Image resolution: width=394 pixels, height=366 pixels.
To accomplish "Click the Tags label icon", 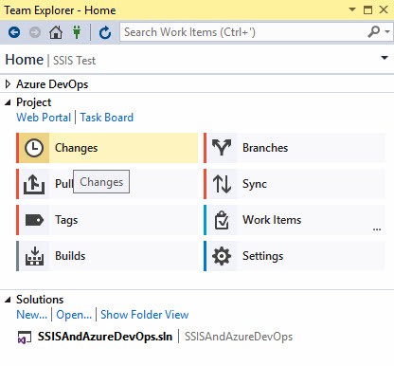I will (34, 220).
